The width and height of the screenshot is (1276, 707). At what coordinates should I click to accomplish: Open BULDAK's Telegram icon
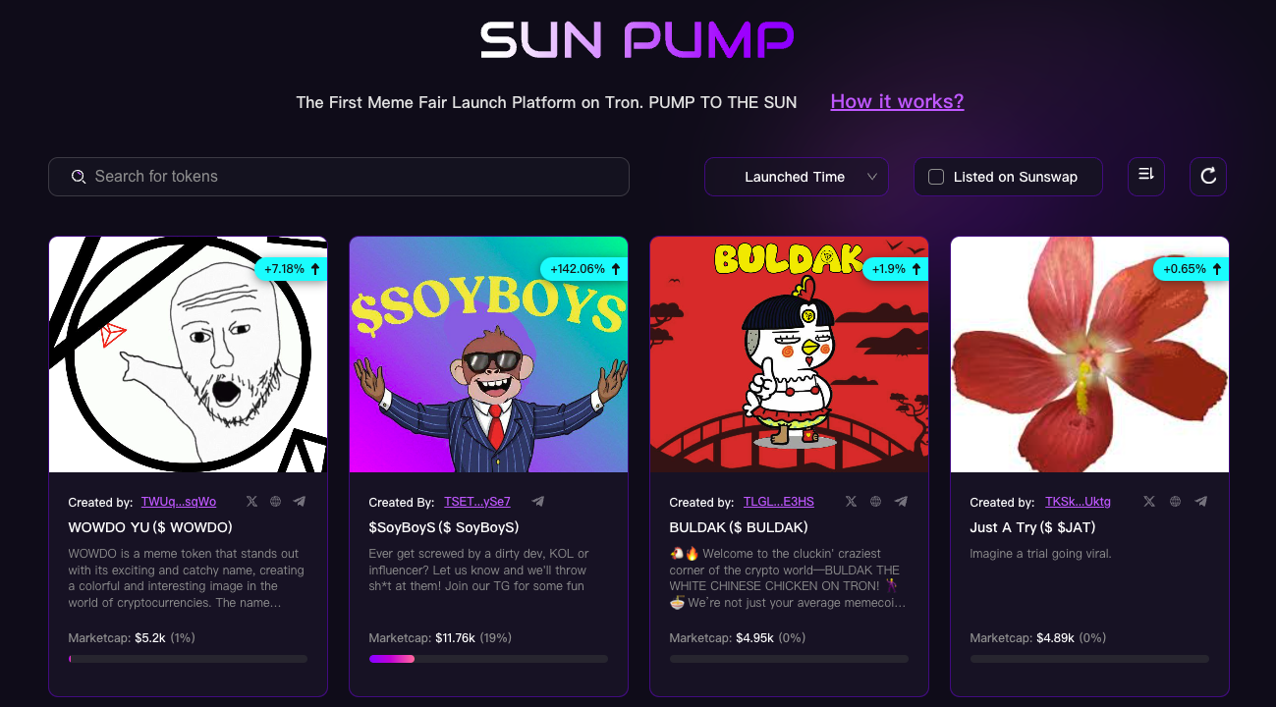pos(901,501)
